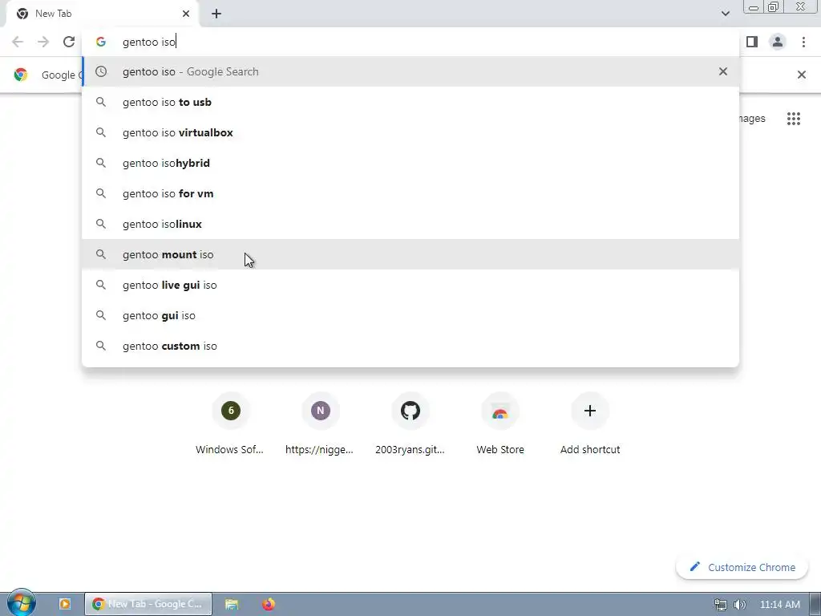The image size is (821, 616).
Task: Select 'gentoo mount iso' suggestion
Action: click(410, 254)
